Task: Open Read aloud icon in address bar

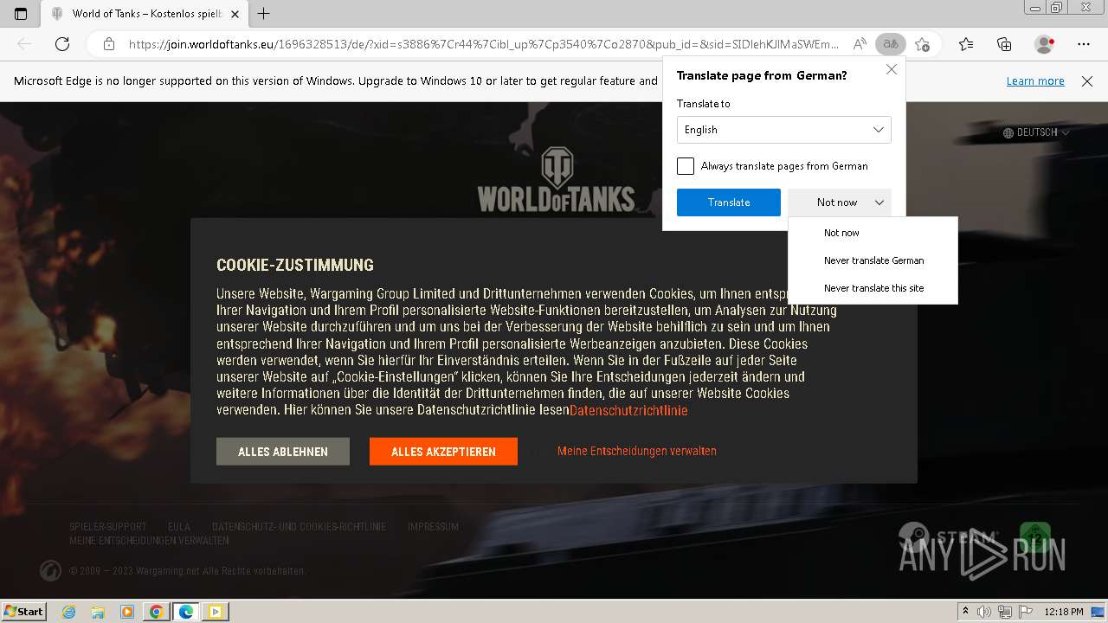Action: click(x=860, y=44)
